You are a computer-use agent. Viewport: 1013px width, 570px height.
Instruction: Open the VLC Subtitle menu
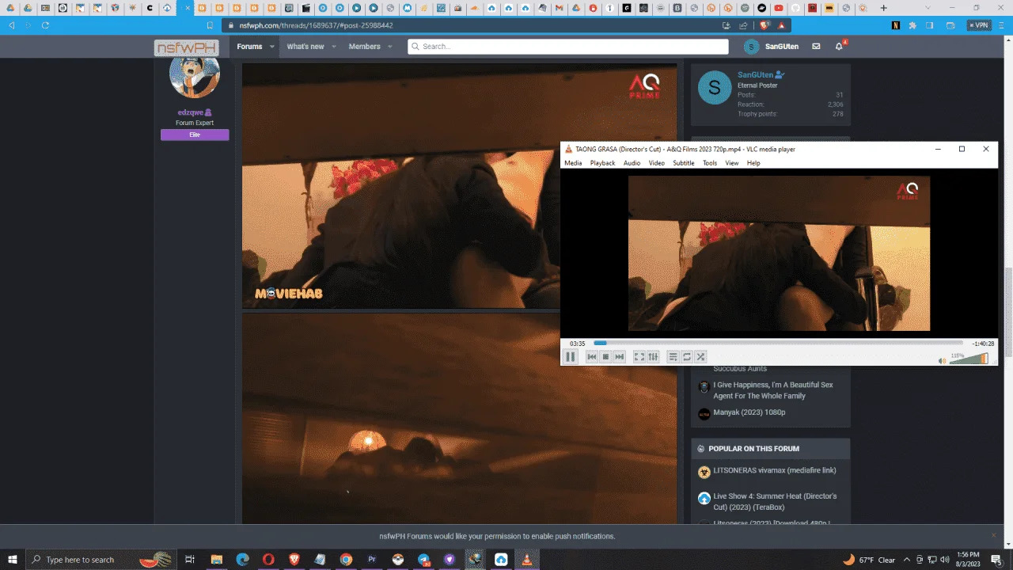click(683, 163)
